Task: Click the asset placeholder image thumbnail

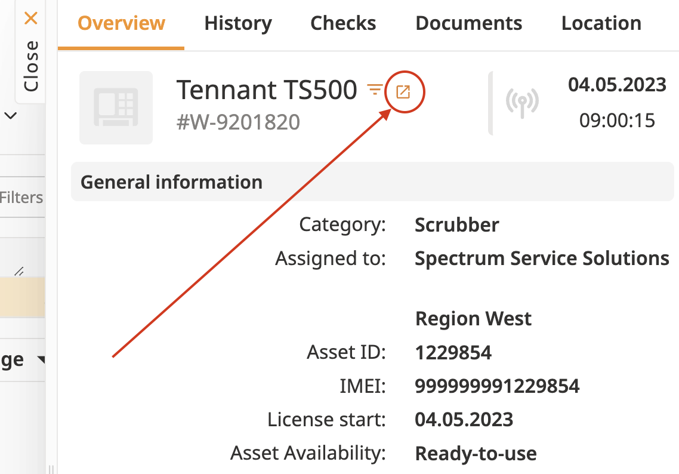Action: pyautogui.click(x=116, y=107)
